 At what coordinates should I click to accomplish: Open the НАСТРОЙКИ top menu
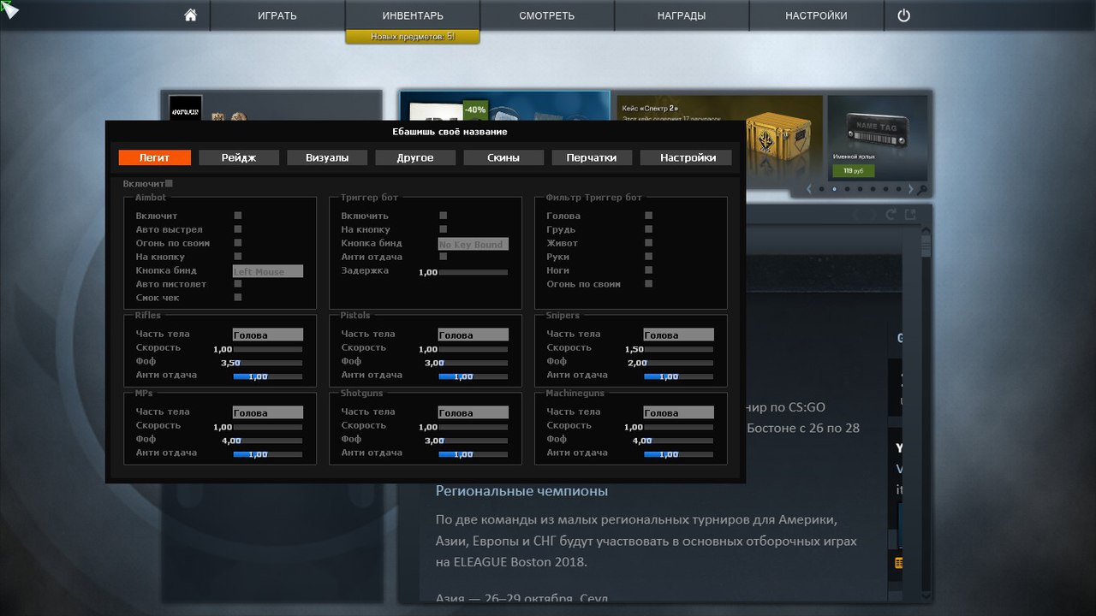click(816, 15)
